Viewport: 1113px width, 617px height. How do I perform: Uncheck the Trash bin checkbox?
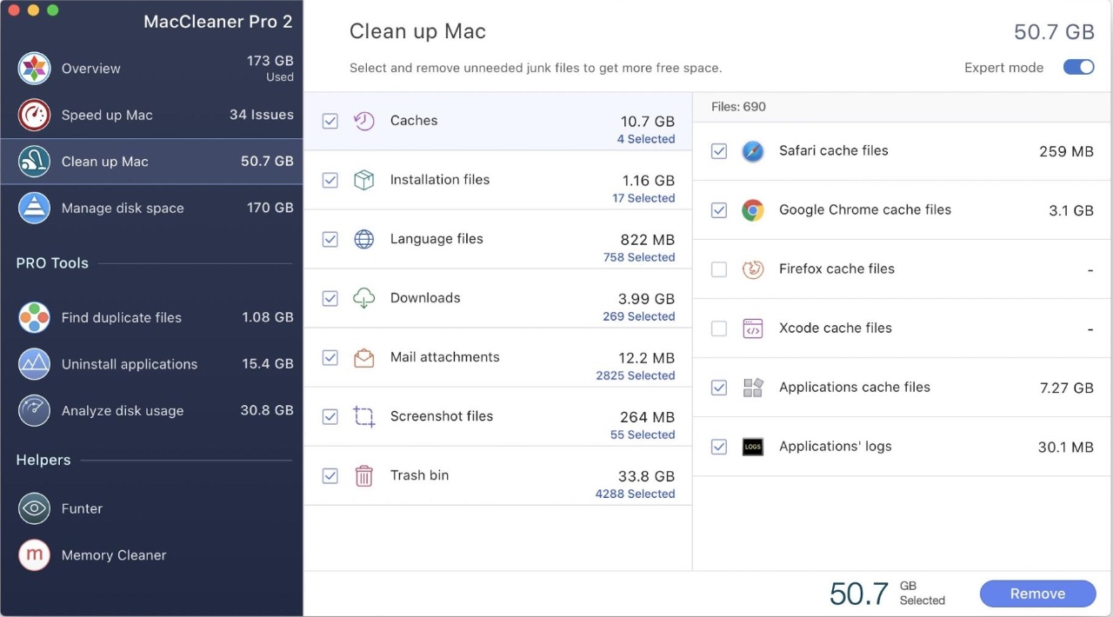[330, 475]
